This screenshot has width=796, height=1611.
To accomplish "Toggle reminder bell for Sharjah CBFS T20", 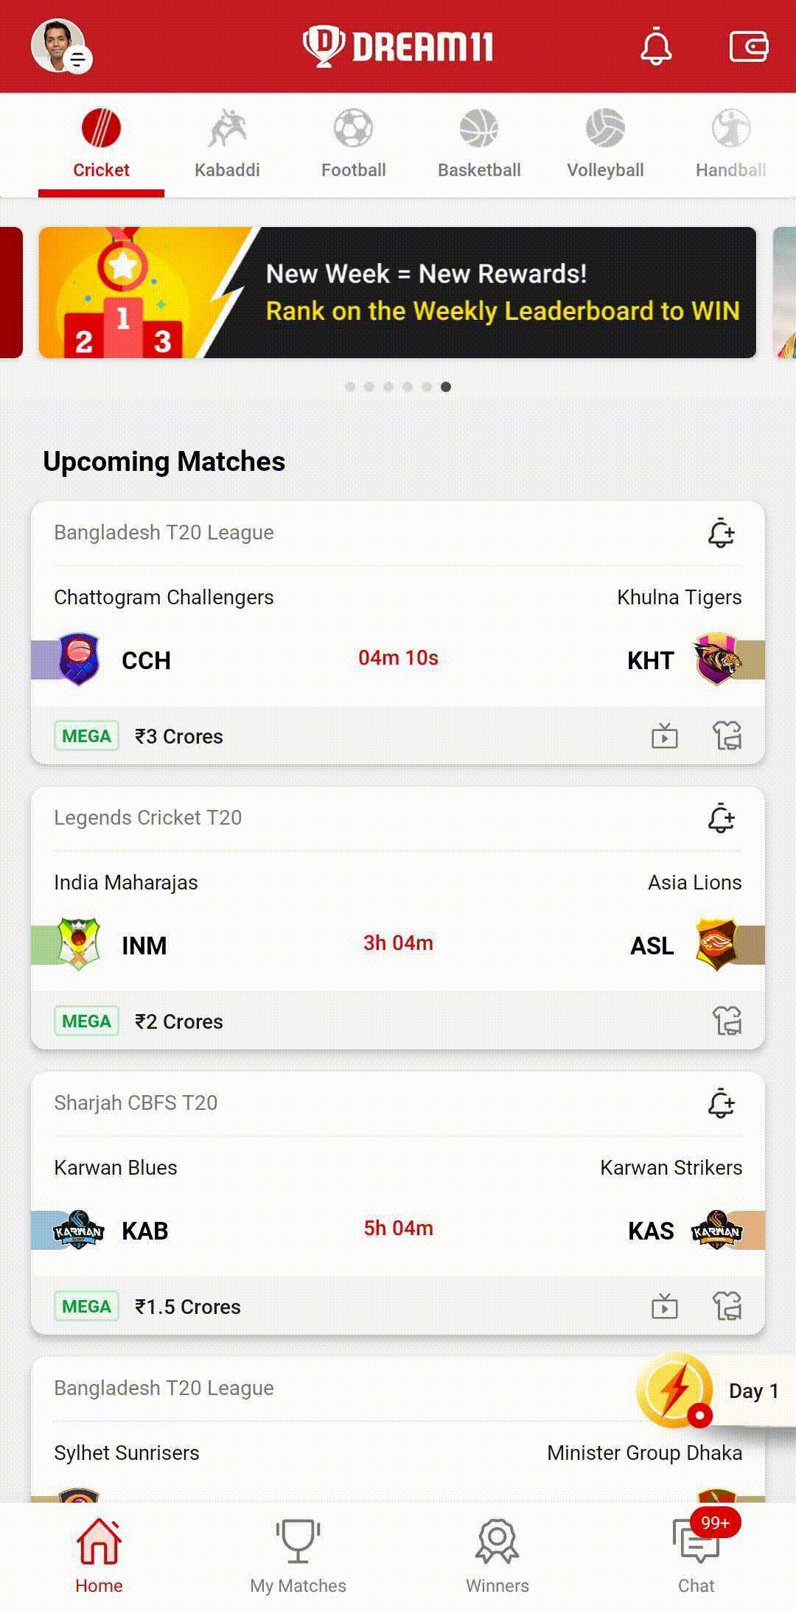I will coord(722,1103).
